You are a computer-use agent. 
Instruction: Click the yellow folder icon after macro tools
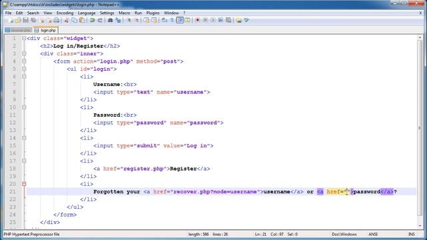(x=239, y=21)
